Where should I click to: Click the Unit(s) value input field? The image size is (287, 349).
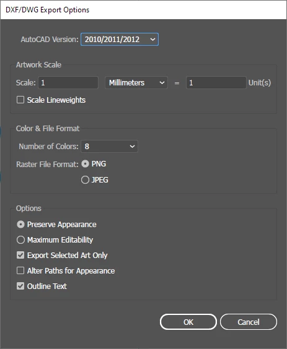(216, 83)
